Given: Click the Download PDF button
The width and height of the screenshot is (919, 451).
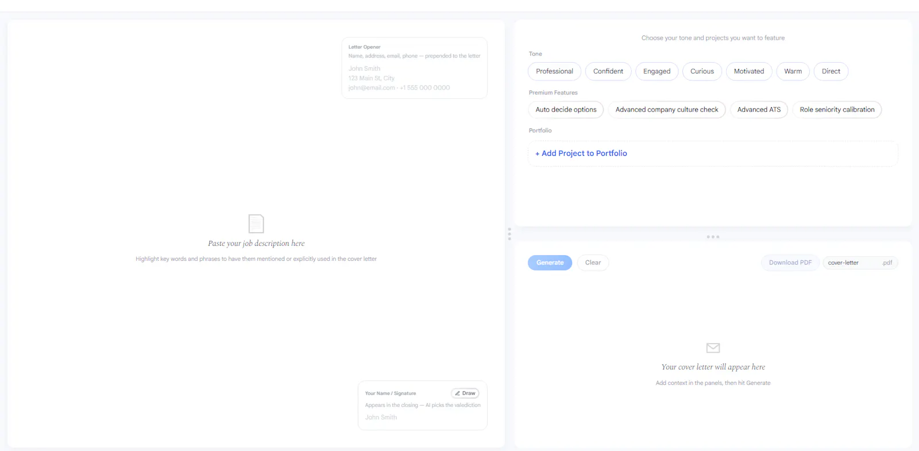Looking at the screenshot, I should pos(790,263).
